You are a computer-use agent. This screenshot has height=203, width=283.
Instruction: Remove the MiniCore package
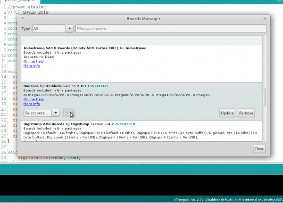[x=246, y=113]
